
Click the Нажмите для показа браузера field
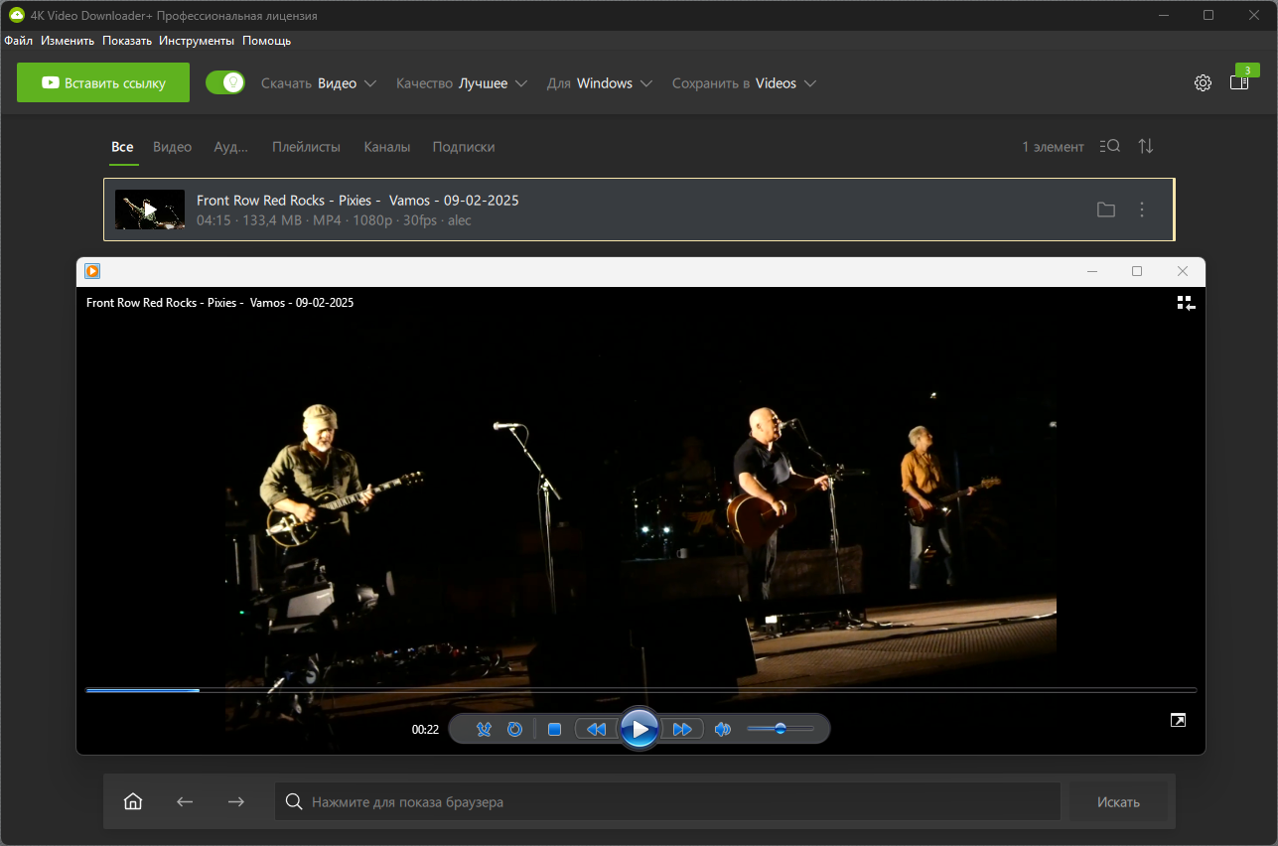(x=667, y=801)
